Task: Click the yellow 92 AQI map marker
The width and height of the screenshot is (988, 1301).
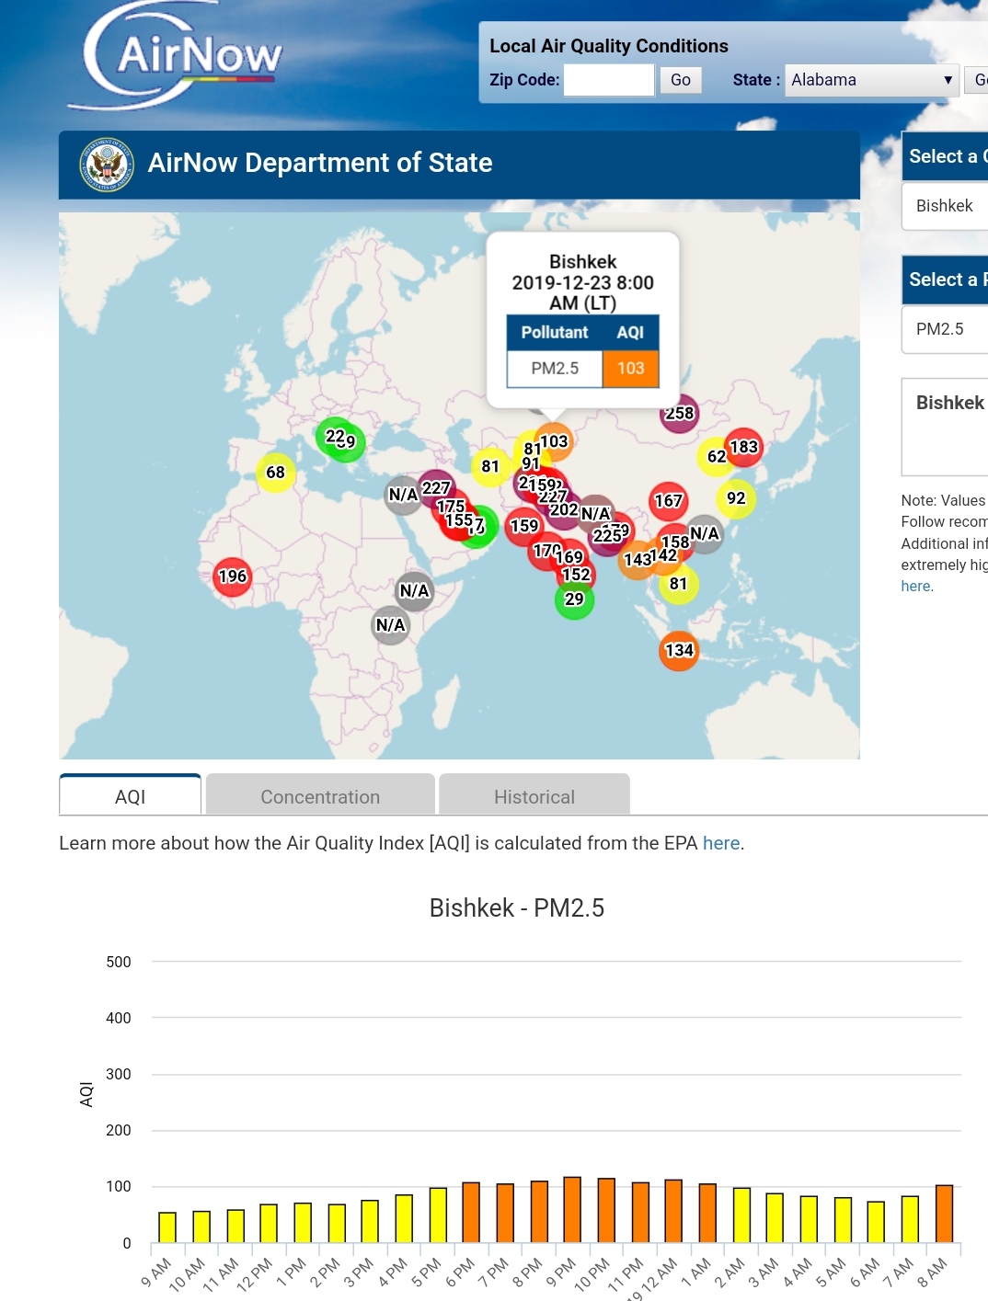Action: coord(736,498)
